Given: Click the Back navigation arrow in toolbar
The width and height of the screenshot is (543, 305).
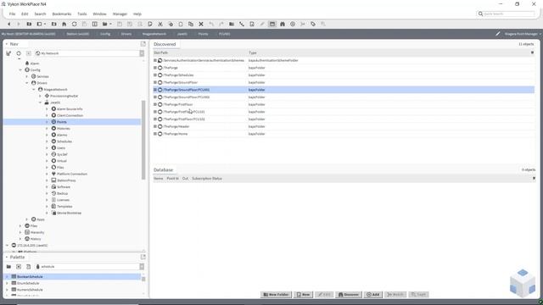Looking at the screenshot, I should [9, 25].
